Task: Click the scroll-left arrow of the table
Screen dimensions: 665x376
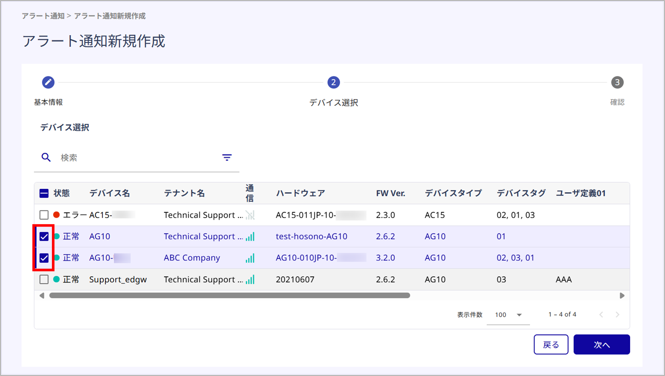Action: point(42,295)
